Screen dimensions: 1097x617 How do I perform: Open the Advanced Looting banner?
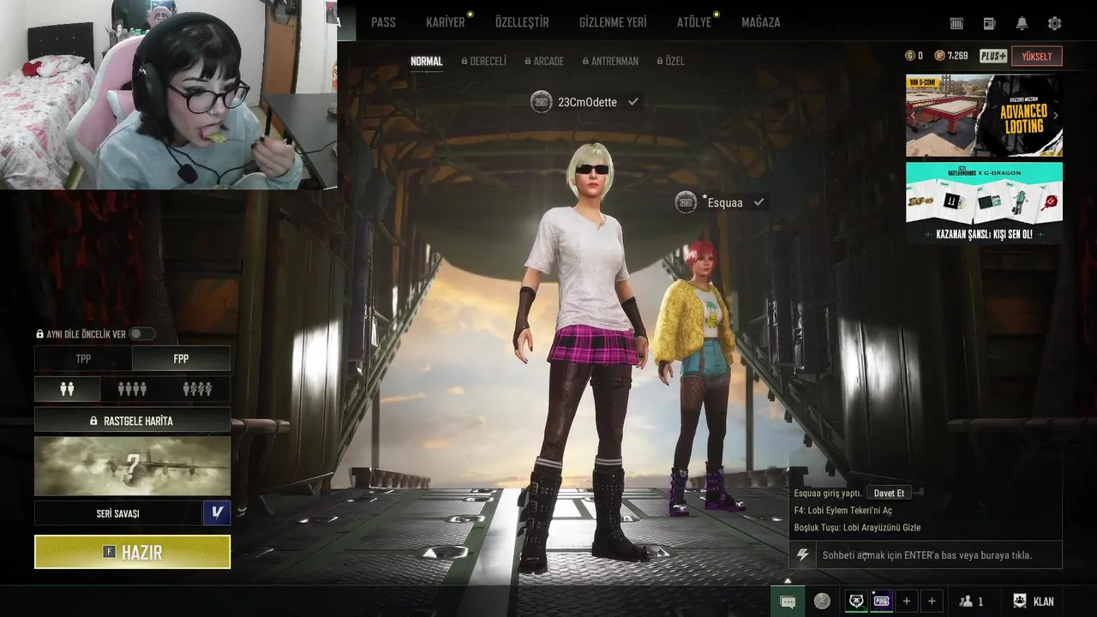point(984,116)
